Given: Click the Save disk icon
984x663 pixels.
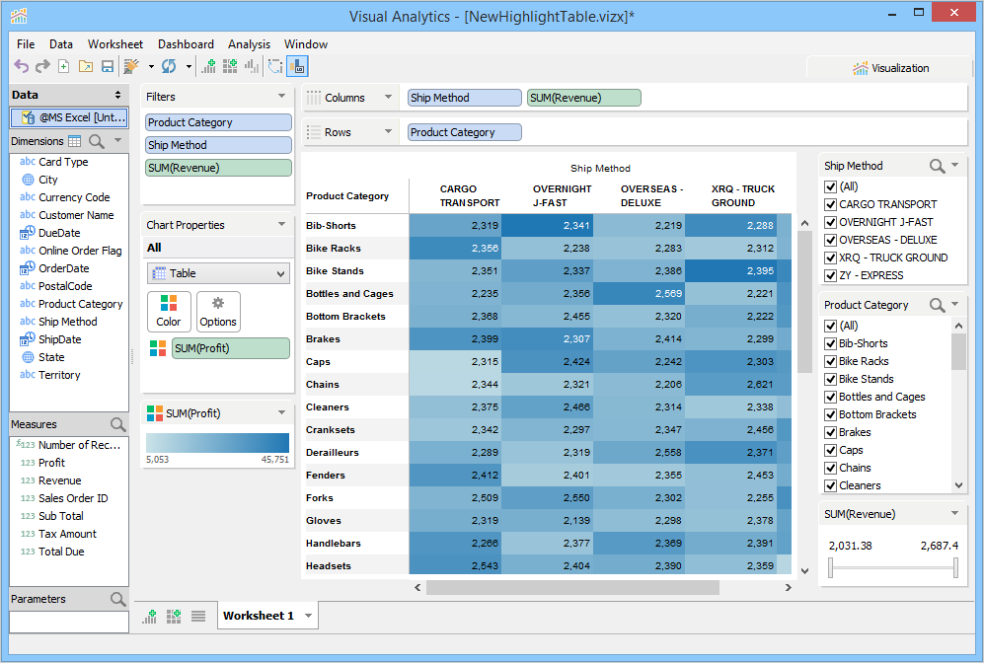Looking at the screenshot, I should [107, 66].
